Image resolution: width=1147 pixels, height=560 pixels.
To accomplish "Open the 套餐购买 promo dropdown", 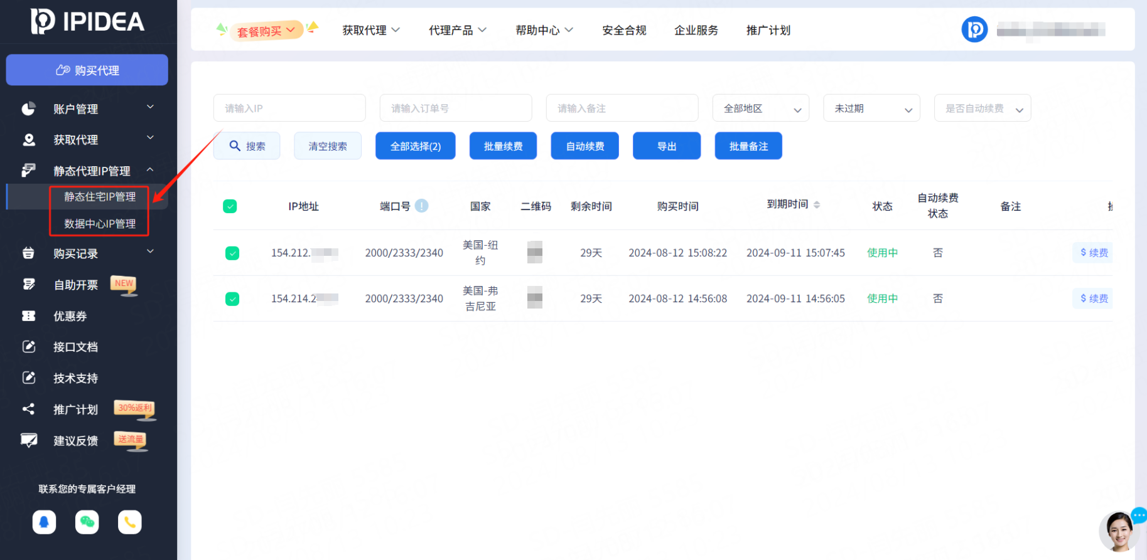I will pos(267,30).
